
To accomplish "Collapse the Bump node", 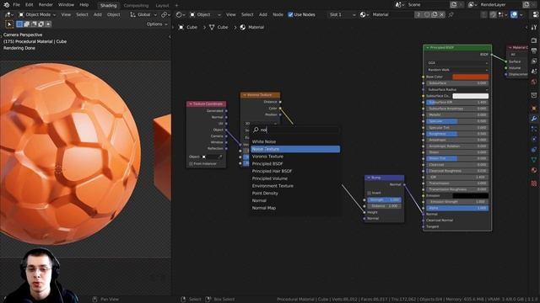I will [369, 178].
